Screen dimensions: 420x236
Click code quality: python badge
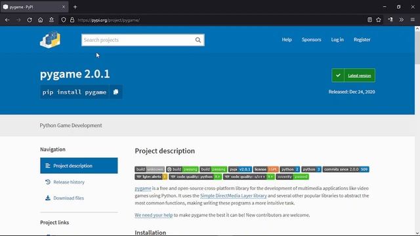(196, 176)
